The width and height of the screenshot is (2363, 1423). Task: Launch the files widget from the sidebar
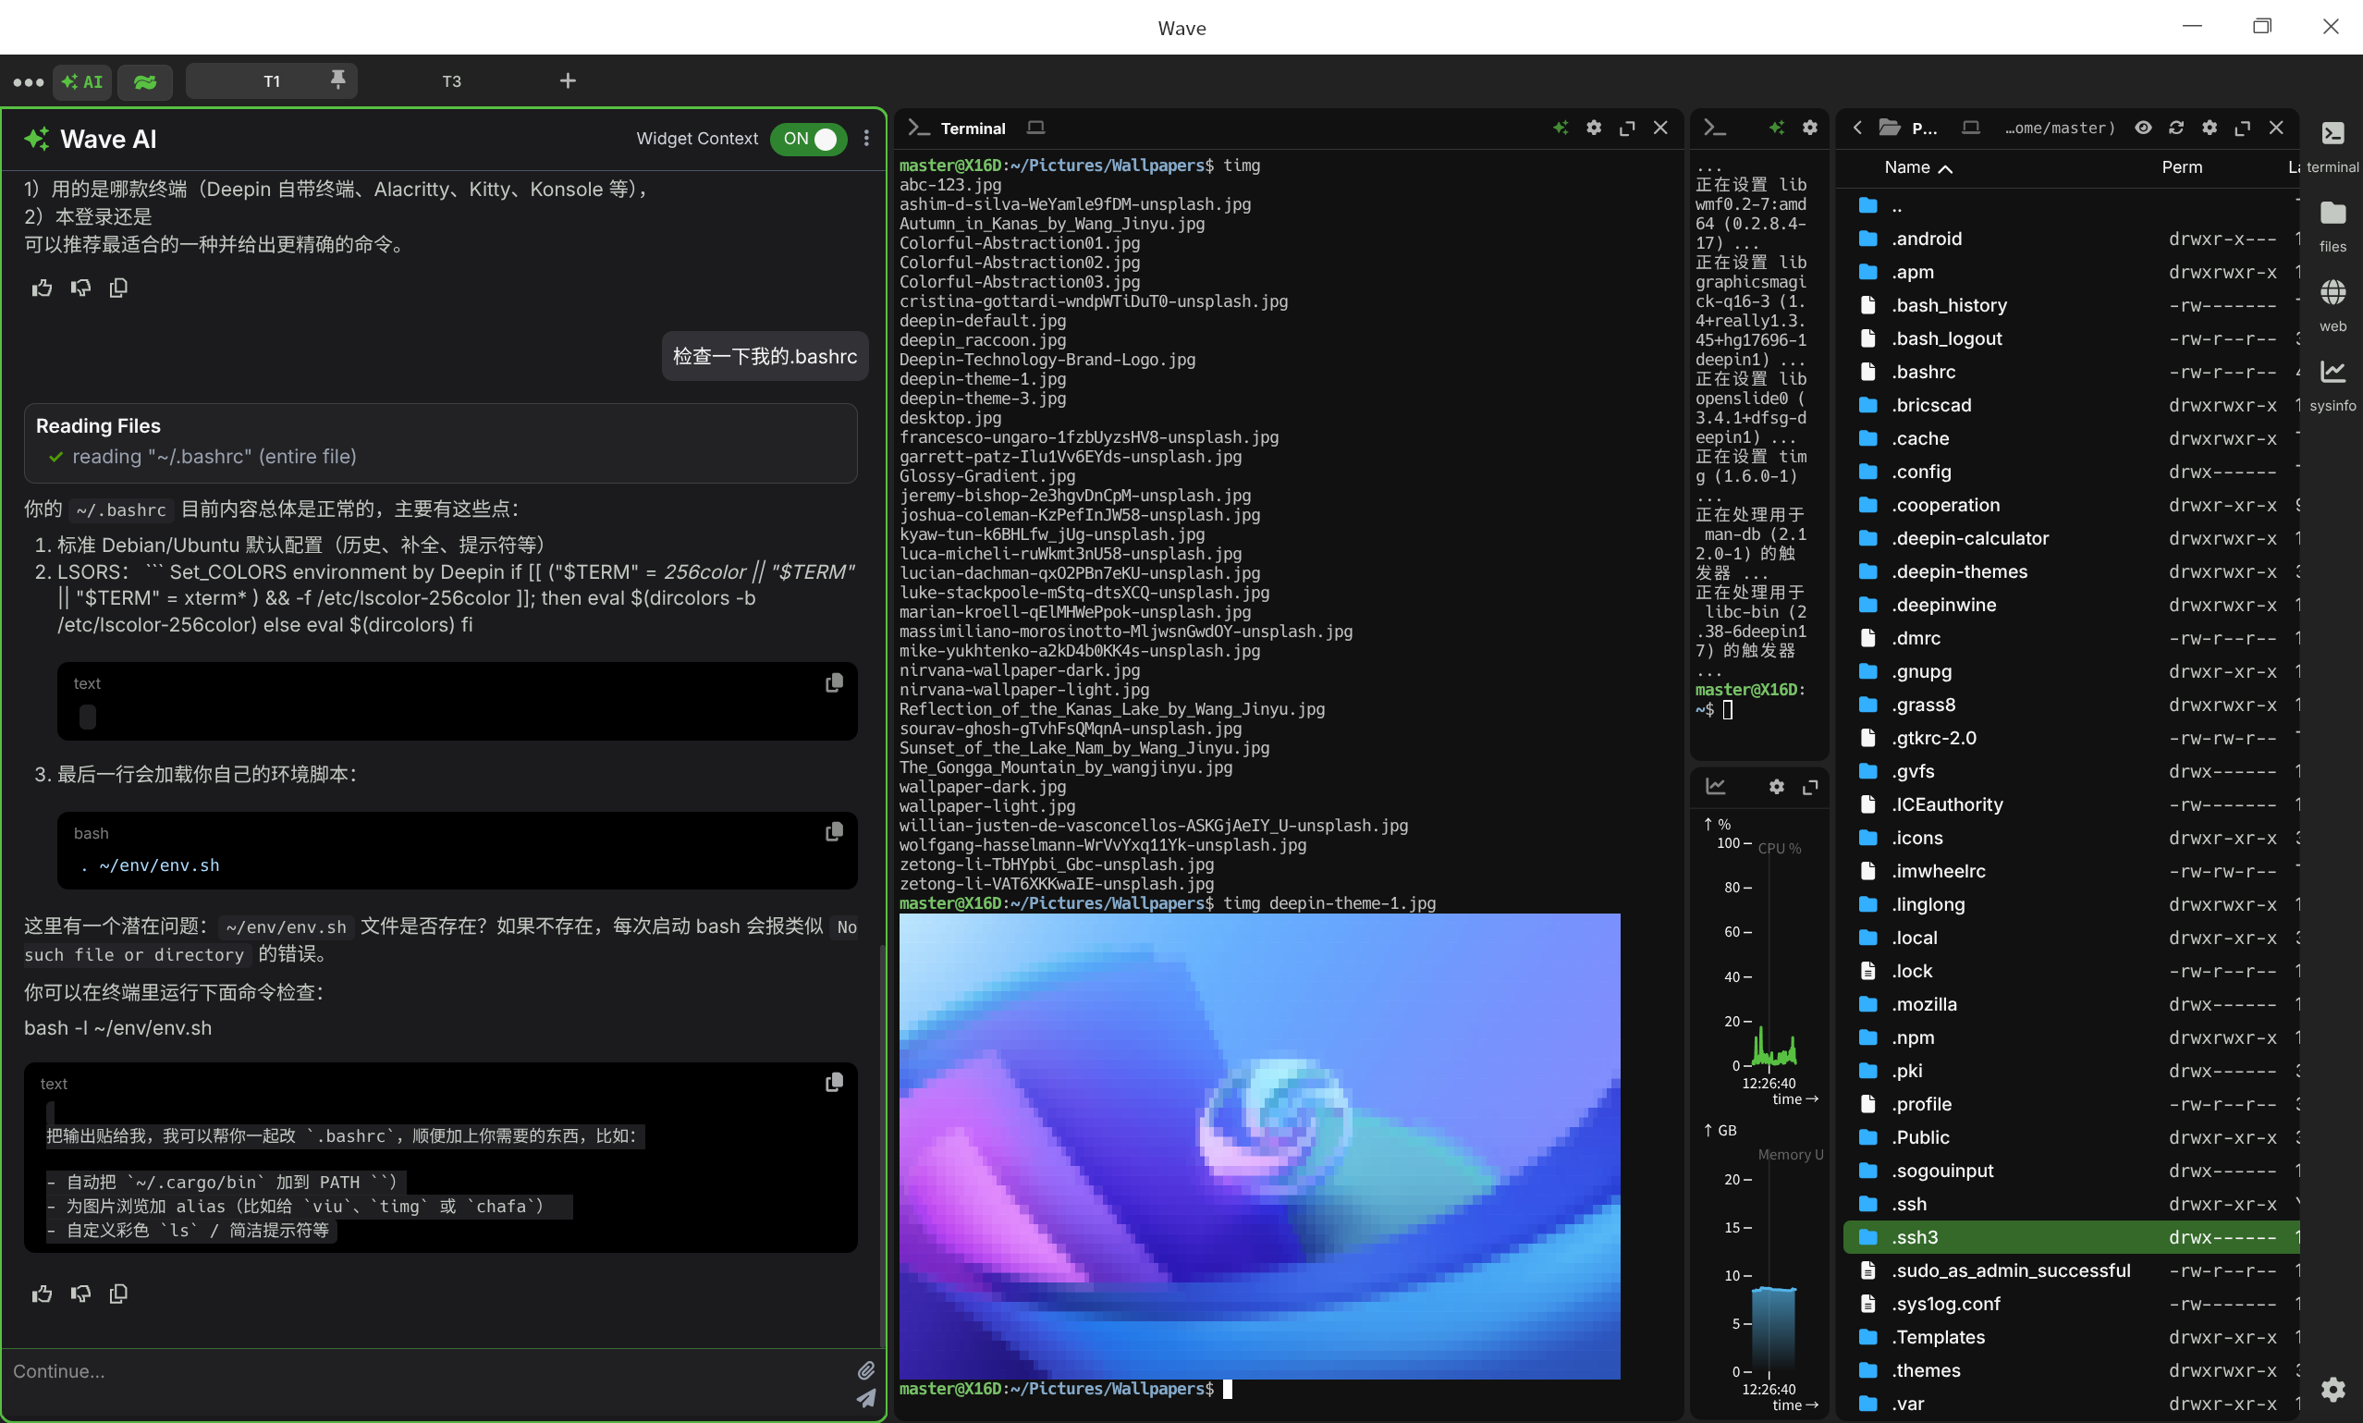pyautogui.click(x=2332, y=226)
